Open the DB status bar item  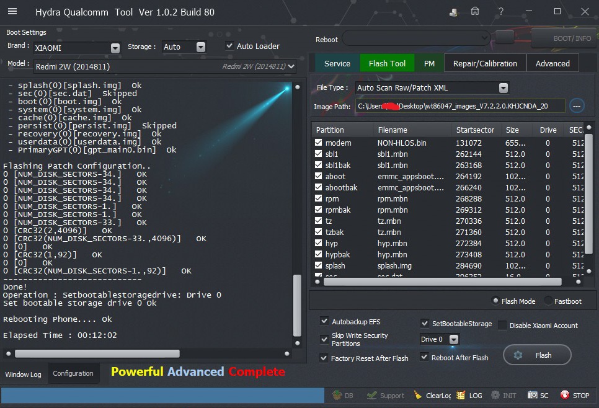tap(343, 396)
